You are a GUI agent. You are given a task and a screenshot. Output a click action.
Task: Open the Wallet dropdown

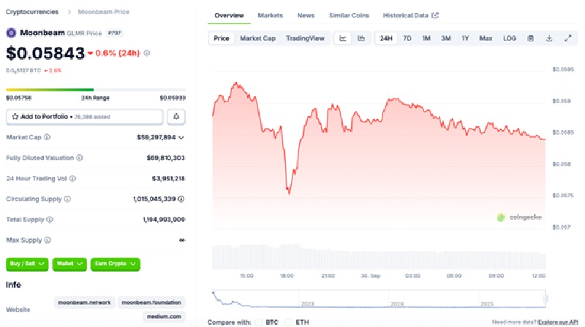pos(69,263)
